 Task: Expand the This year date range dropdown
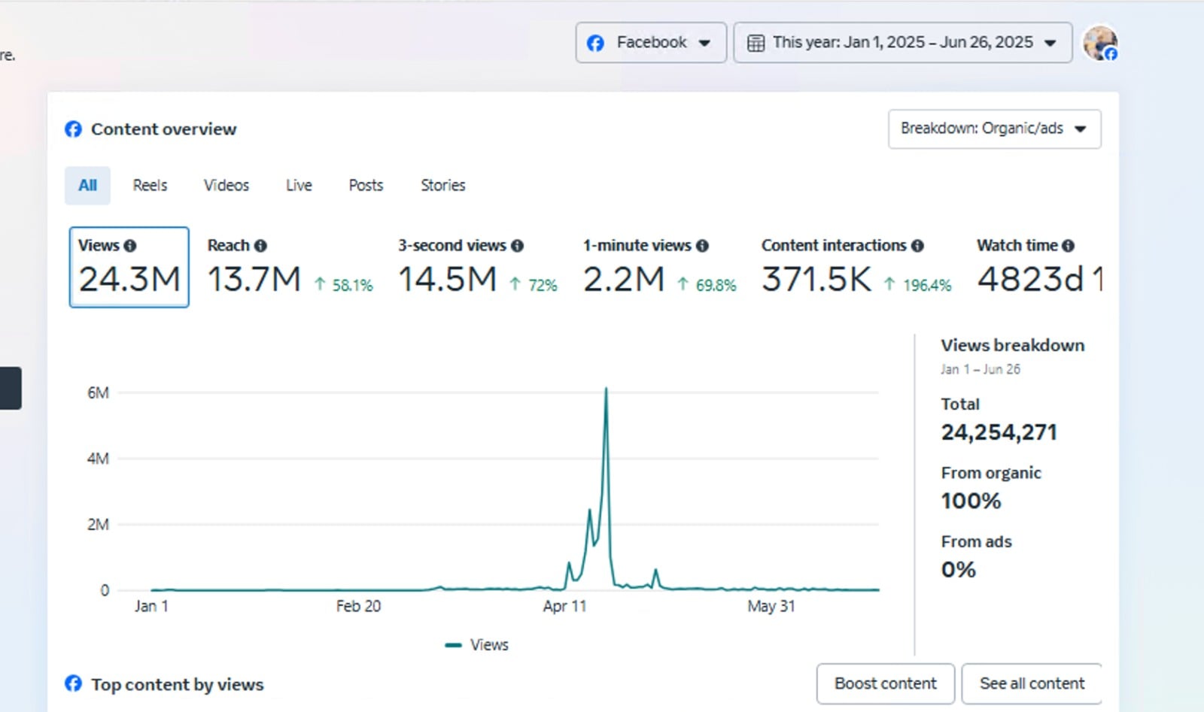902,43
